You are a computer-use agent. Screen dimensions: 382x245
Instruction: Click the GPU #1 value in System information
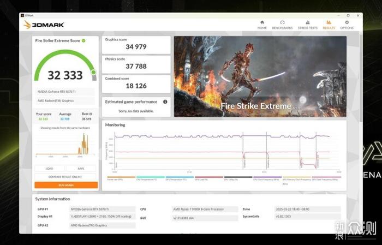coord(103,209)
